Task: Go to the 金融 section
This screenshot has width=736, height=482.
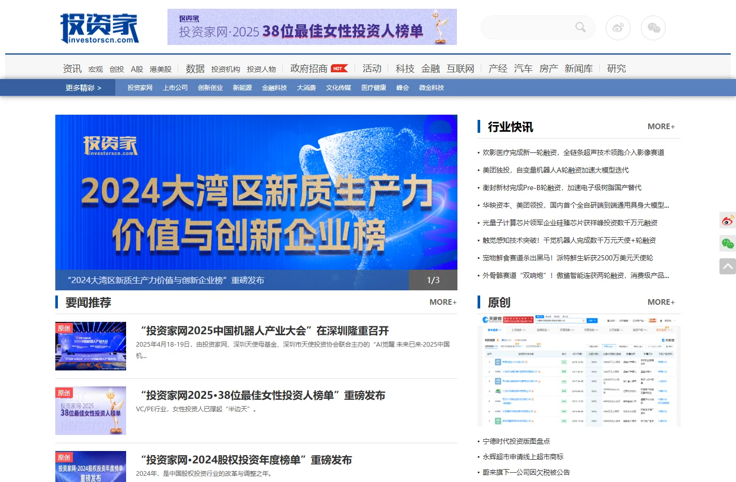Action: 431,69
